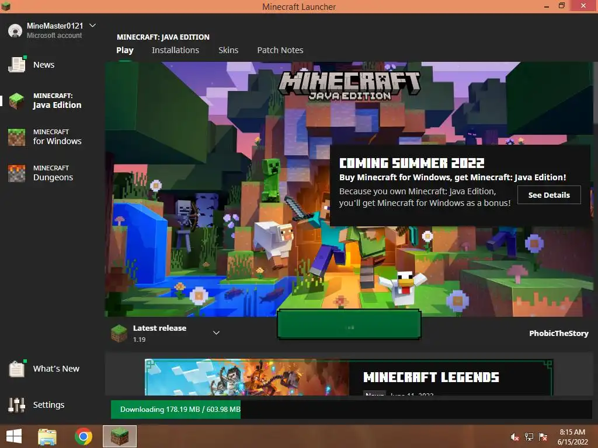598x448 pixels.
Task: Open the What's New sidebar label
Action: (x=56, y=369)
